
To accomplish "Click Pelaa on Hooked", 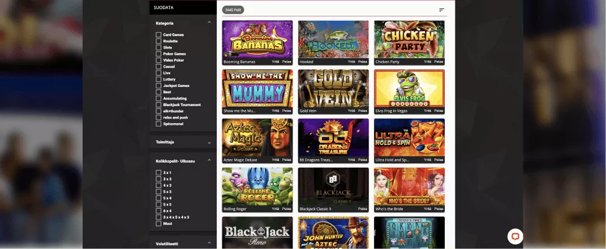I will 363,62.
